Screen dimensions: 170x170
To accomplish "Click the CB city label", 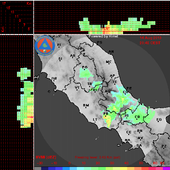I will [137, 117].
